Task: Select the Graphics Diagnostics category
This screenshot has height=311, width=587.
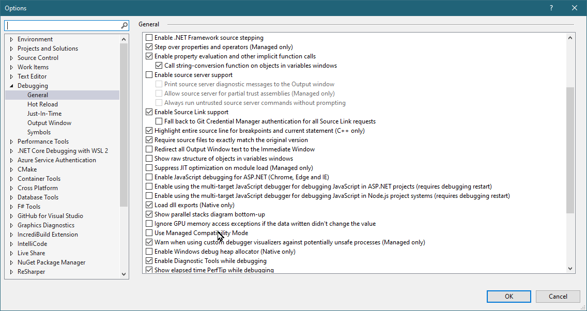Action: pyautogui.click(x=45, y=225)
